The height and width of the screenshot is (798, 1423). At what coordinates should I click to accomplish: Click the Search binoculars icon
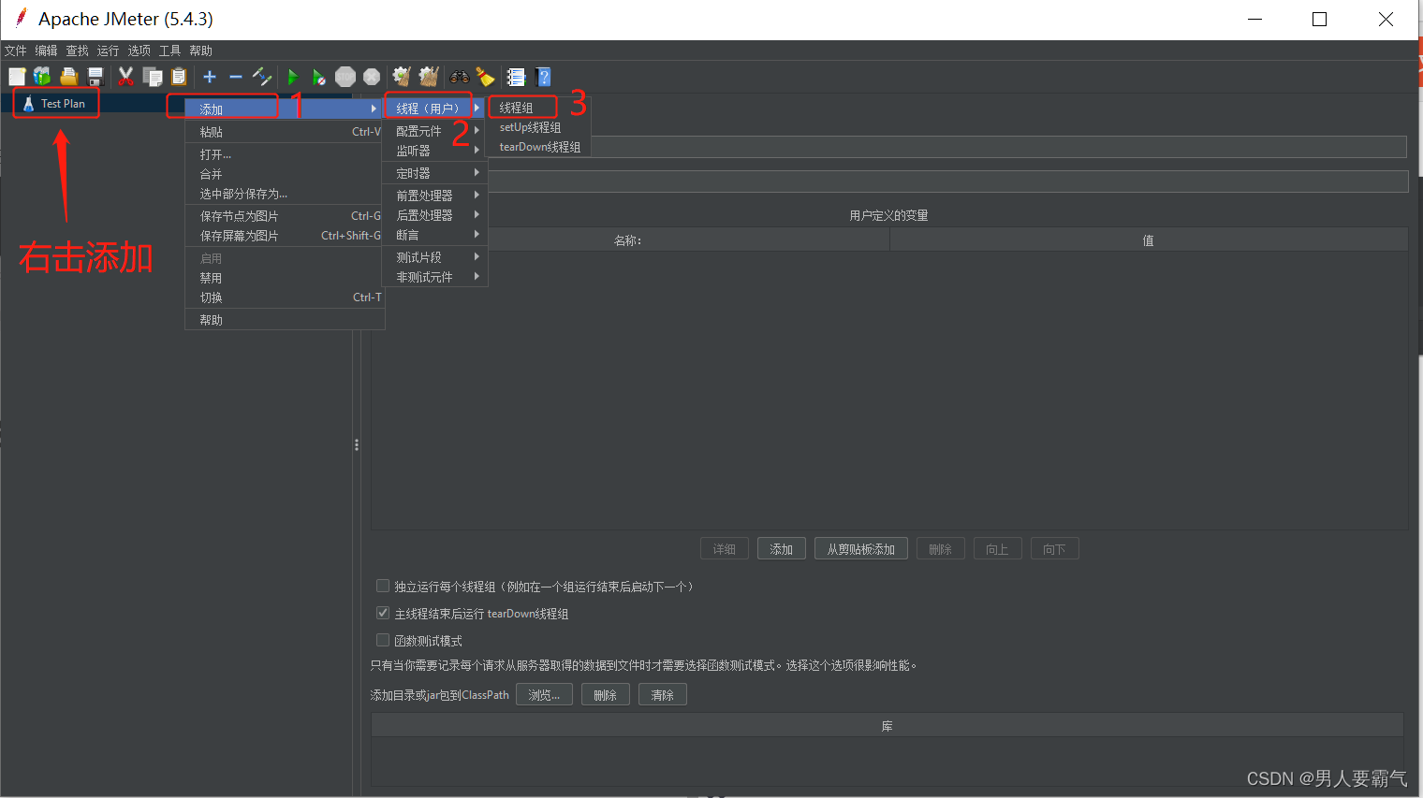coord(460,77)
